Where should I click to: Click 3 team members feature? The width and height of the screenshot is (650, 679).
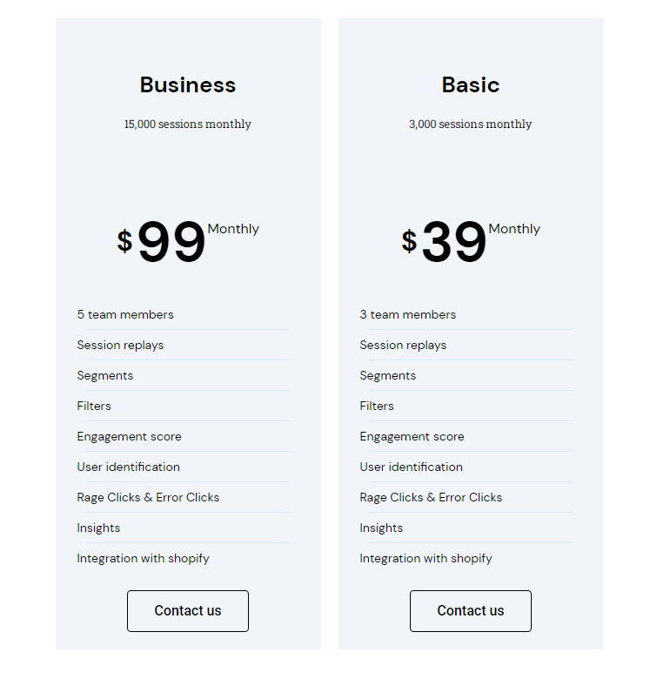(408, 315)
